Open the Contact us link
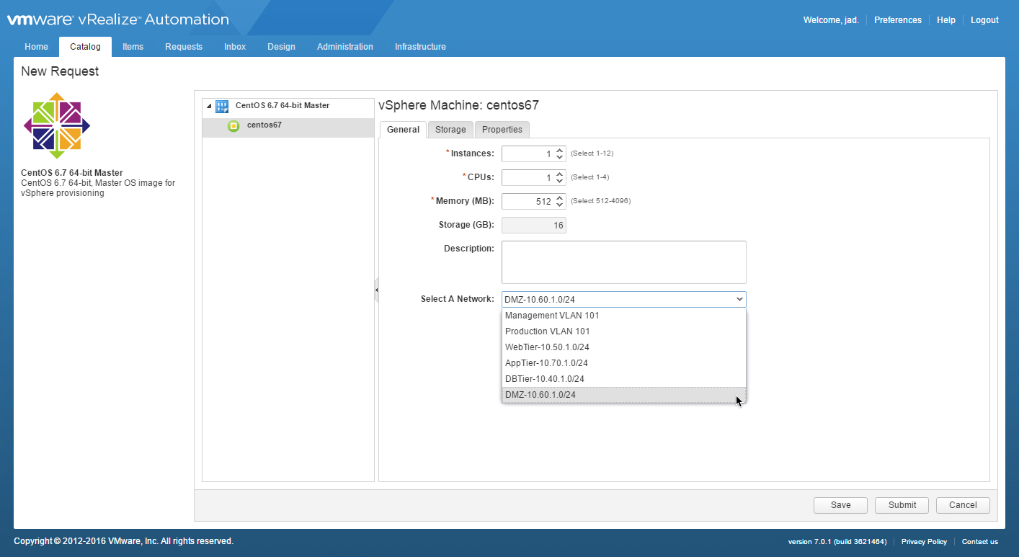Screen dimensions: 1019x557 coord(980,542)
